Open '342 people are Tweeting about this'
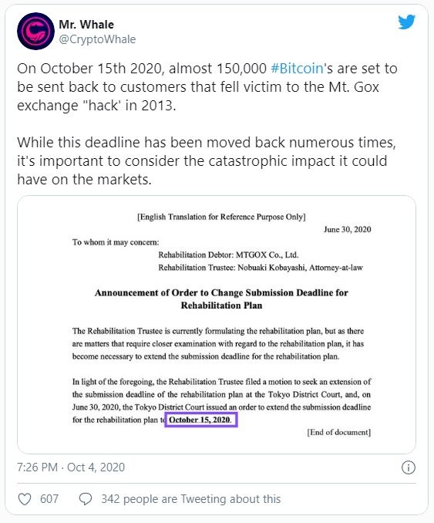Viewport: 434px width, 523px height. (191, 499)
